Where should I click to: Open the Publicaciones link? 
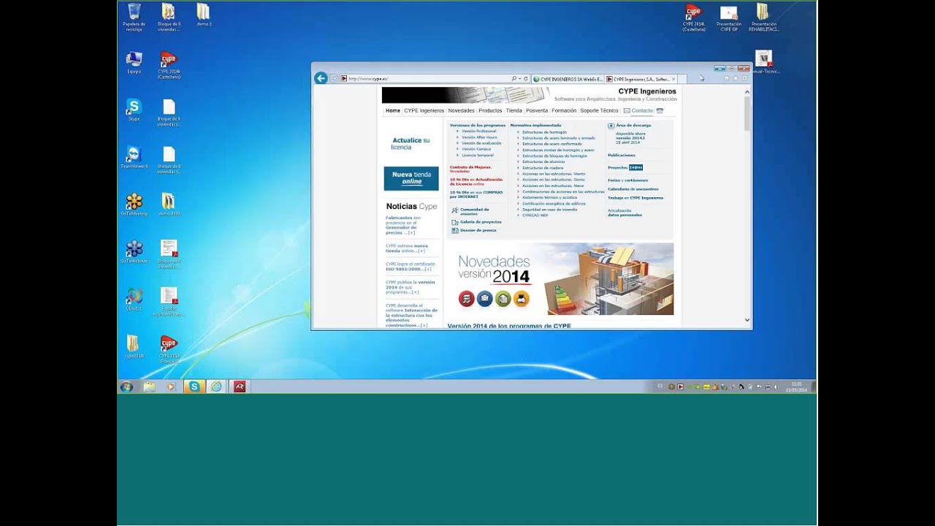(622, 156)
